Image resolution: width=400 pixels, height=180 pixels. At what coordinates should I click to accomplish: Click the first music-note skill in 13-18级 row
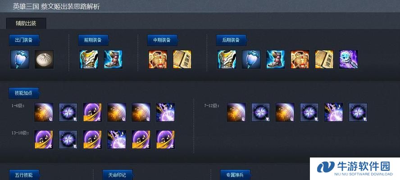44,139
